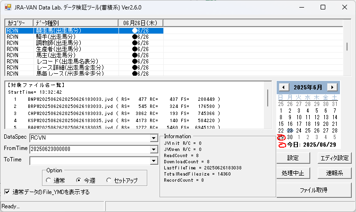Select May 31 in the calendar
The width and height of the screenshot is (356, 212).
pos(334,104)
